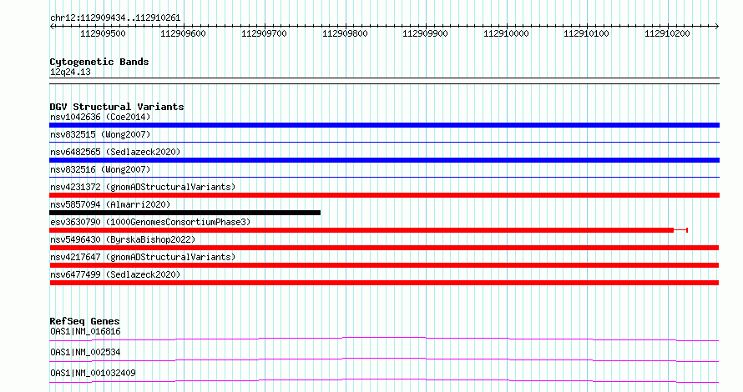This screenshot has height=392, width=743.
Task: Click ruler position 112909800
Action: (x=345, y=33)
